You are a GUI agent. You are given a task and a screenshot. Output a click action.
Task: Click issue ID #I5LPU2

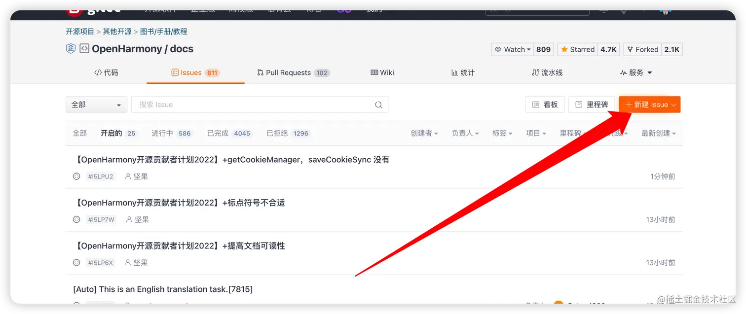point(101,176)
